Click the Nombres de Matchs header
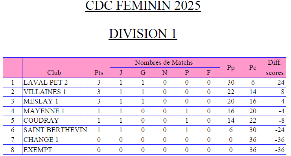Screen dimensions: 291x156 [165, 63]
